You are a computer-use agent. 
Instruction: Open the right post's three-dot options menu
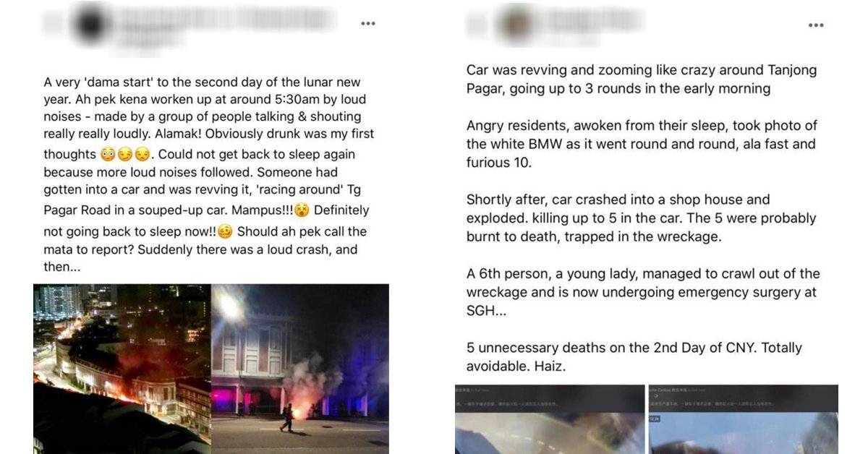point(816,25)
